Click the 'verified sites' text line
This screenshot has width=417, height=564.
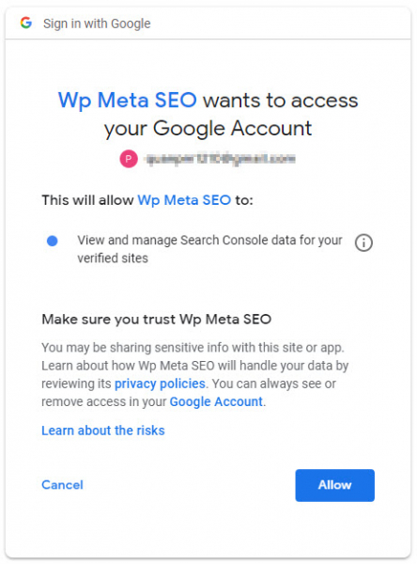113,258
